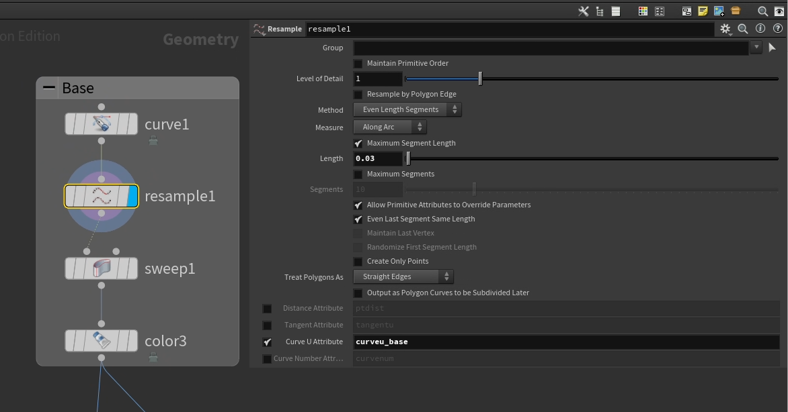Viewport: 788px width, 412px height.
Task: Open the Measure dropdown set to Along Arc
Action: (389, 127)
